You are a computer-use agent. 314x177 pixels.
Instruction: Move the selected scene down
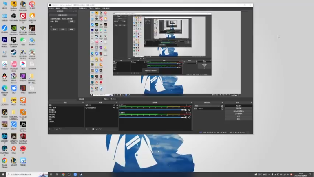(x=60, y=129)
